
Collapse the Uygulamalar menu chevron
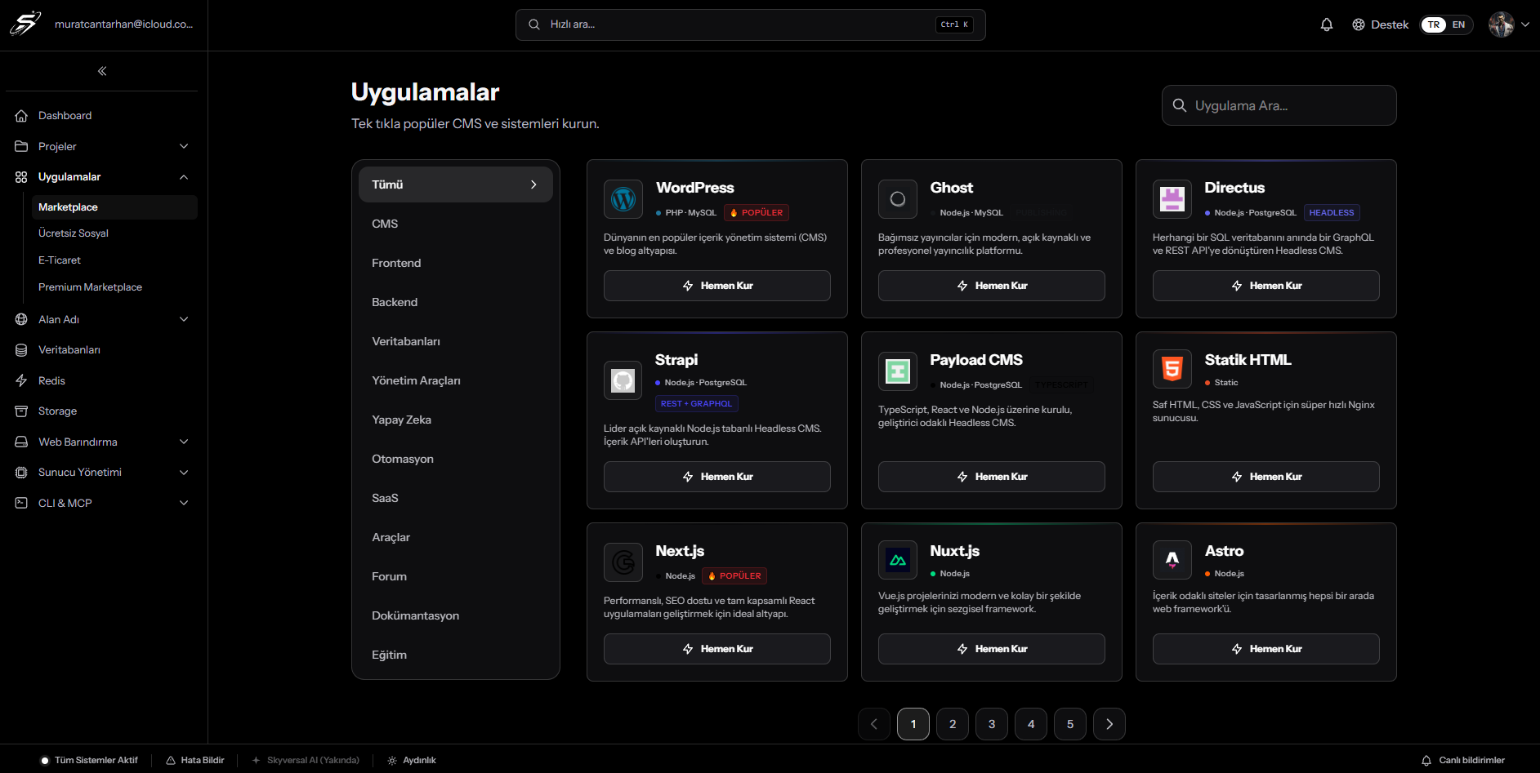[184, 177]
